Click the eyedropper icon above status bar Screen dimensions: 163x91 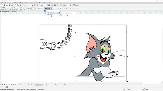click(3, 87)
